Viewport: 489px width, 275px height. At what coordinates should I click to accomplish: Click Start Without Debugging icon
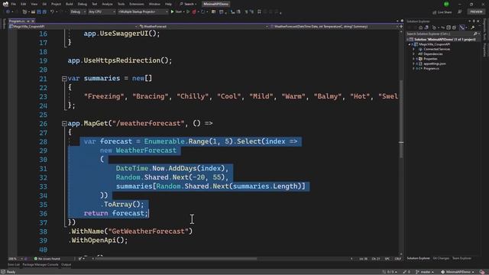tap(188, 12)
